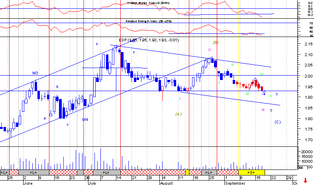Select the +L+ signal segment near August 25
This screenshot has width=314, height=185.
tap(209, 172)
